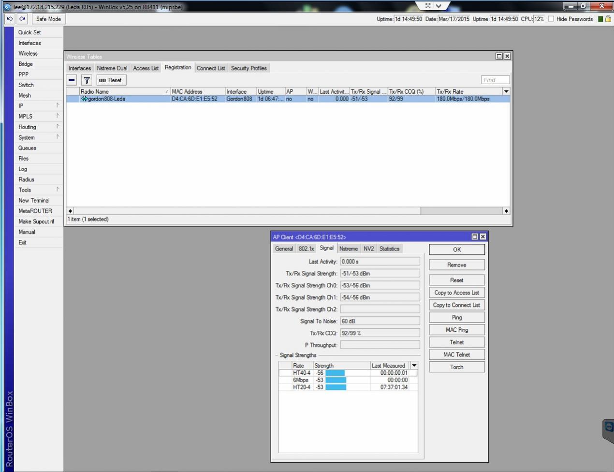Expand the IP submenu

pyautogui.click(x=39, y=105)
